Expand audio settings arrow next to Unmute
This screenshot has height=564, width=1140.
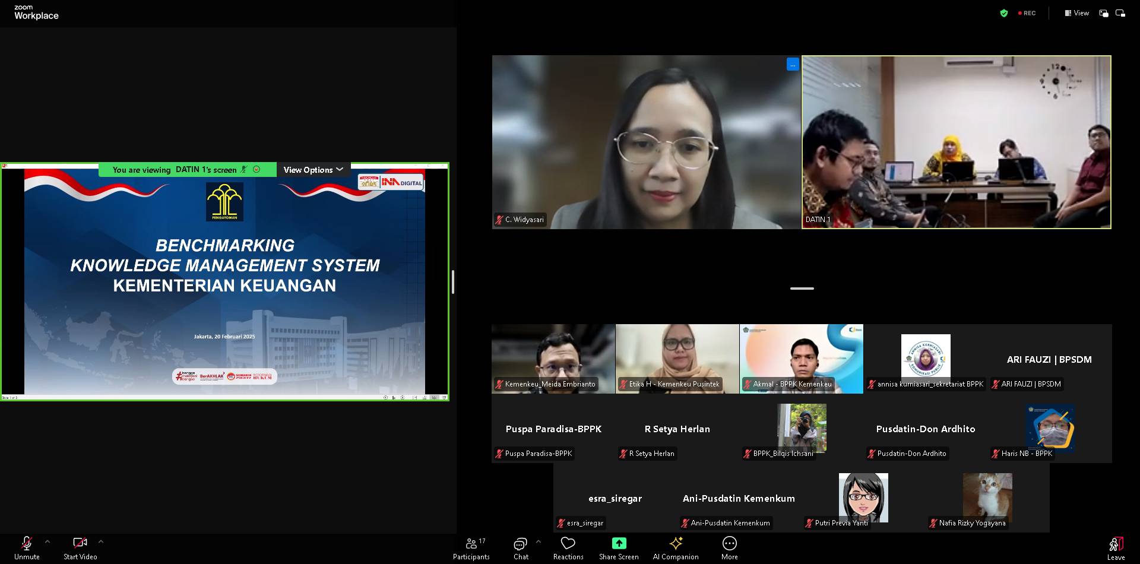point(47,541)
